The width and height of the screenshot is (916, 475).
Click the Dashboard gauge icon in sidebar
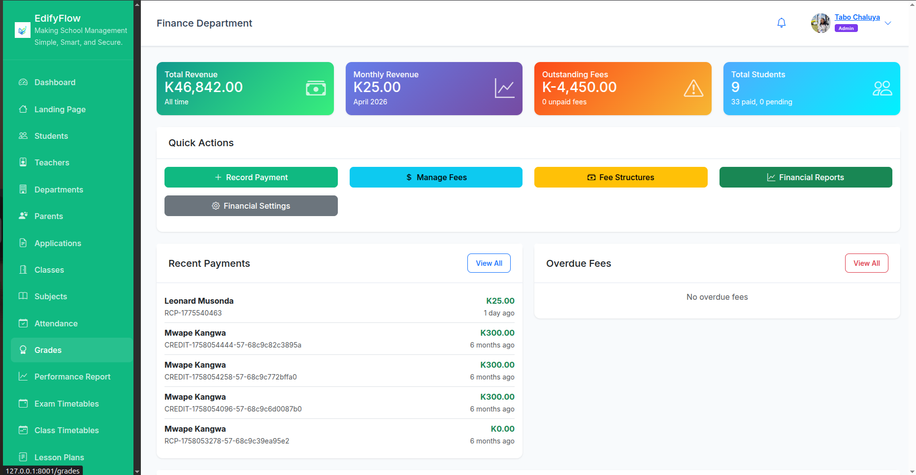click(x=23, y=82)
